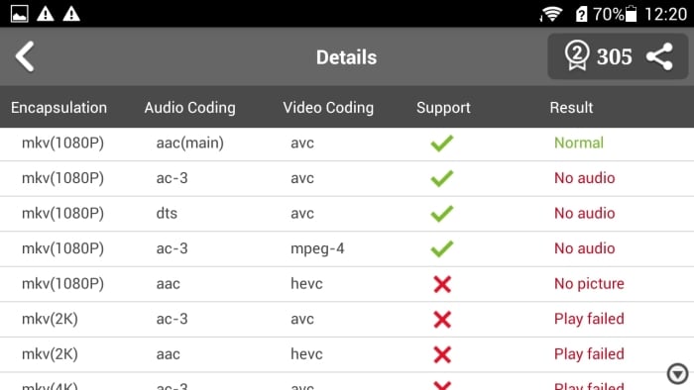
Task: Tap the No picture result text
Action: tap(589, 283)
